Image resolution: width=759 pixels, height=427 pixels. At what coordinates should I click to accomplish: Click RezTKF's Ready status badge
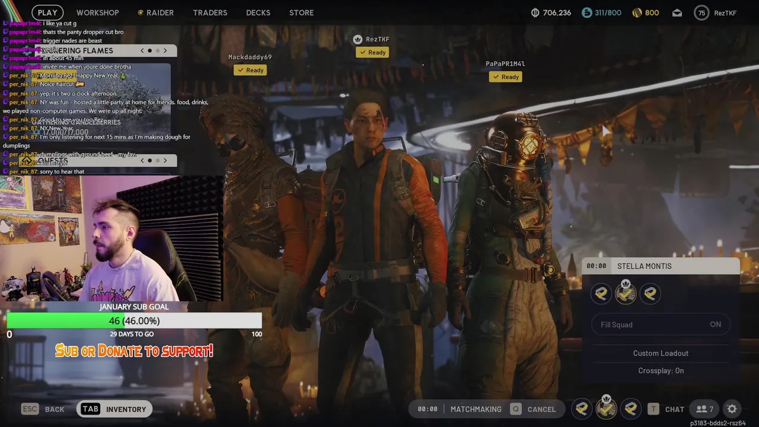coord(372,52)
